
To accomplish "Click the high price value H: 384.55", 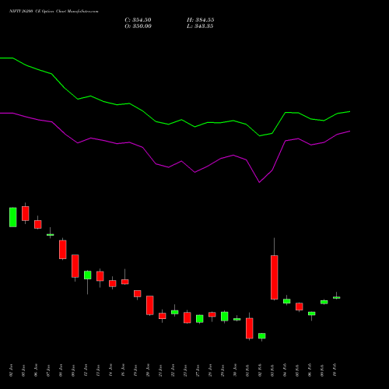I will pos(201,20).
